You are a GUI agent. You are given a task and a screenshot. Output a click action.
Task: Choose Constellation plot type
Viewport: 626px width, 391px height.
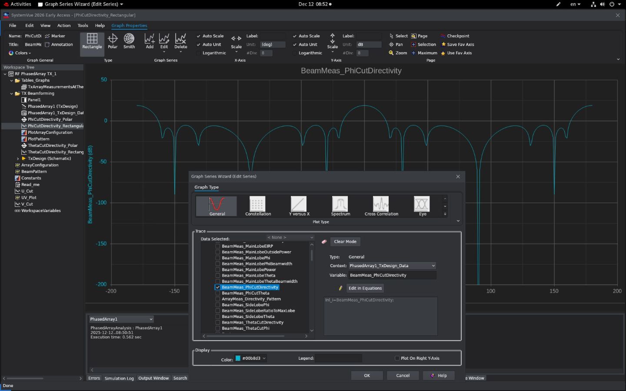click(258, 206)
